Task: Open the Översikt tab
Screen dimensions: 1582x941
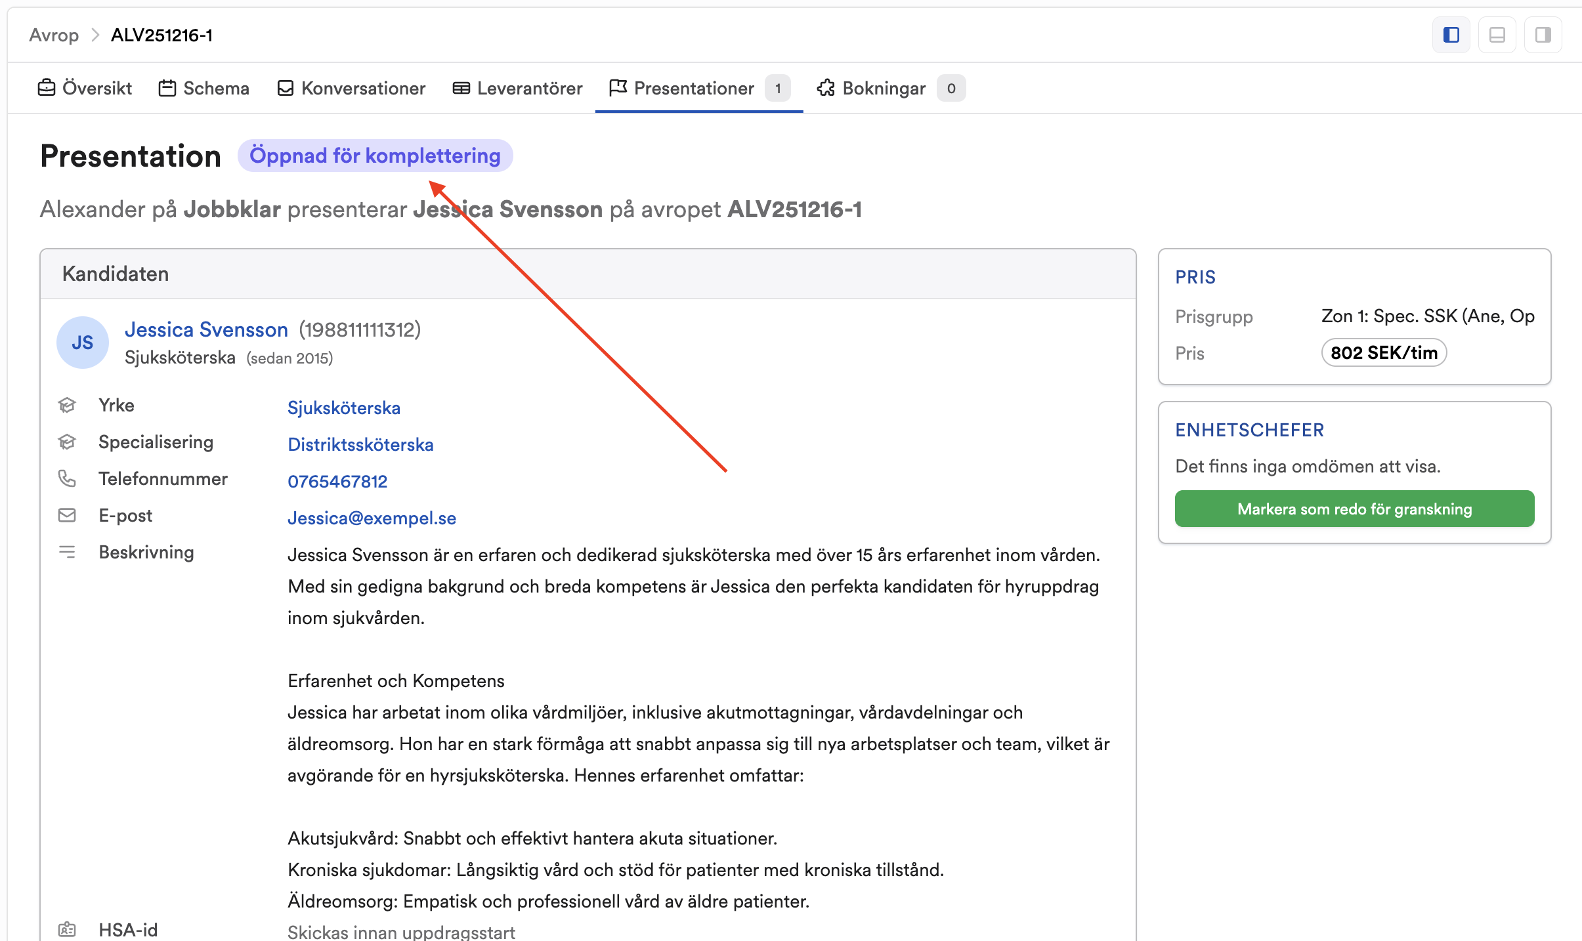Action: click(x=85, y=88)
